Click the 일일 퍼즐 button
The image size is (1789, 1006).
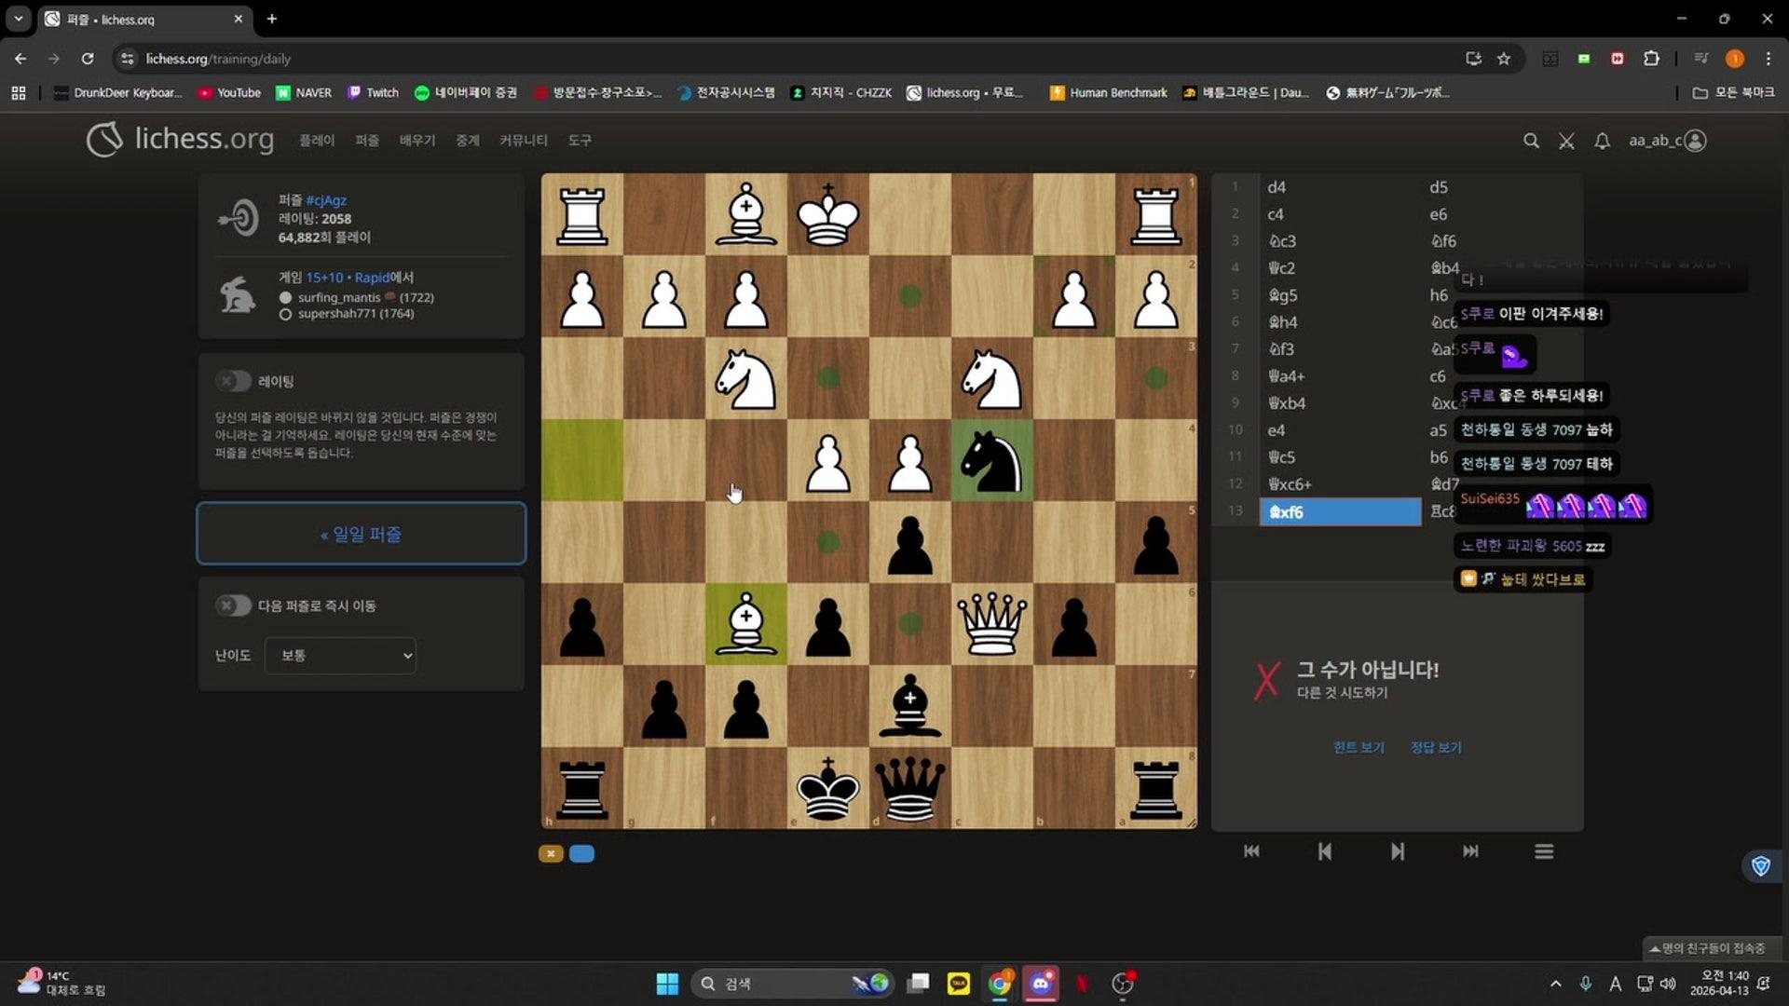[362, 534]
